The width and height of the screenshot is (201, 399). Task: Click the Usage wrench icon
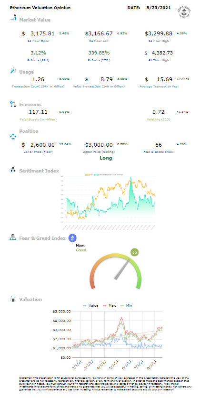pos(13,71)
